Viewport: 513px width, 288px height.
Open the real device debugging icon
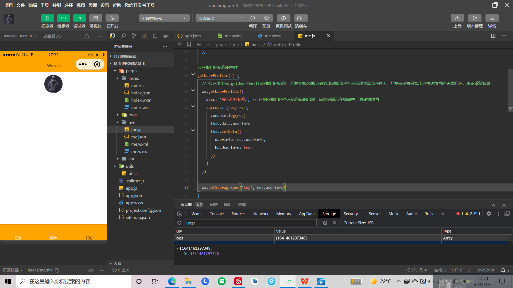[x=283, y=18]
